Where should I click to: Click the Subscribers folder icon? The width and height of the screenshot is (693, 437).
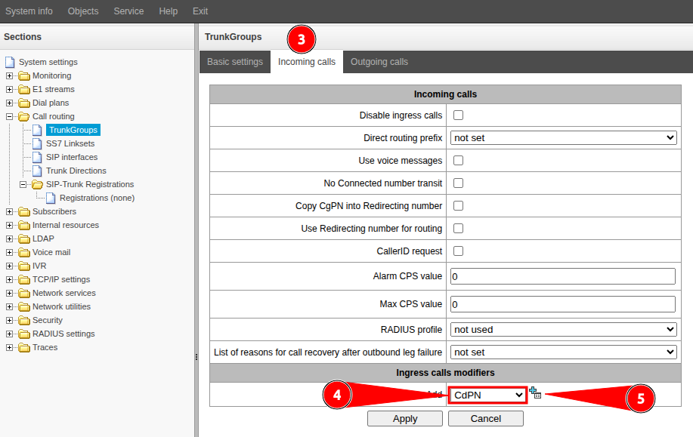[x=24, y=212]
